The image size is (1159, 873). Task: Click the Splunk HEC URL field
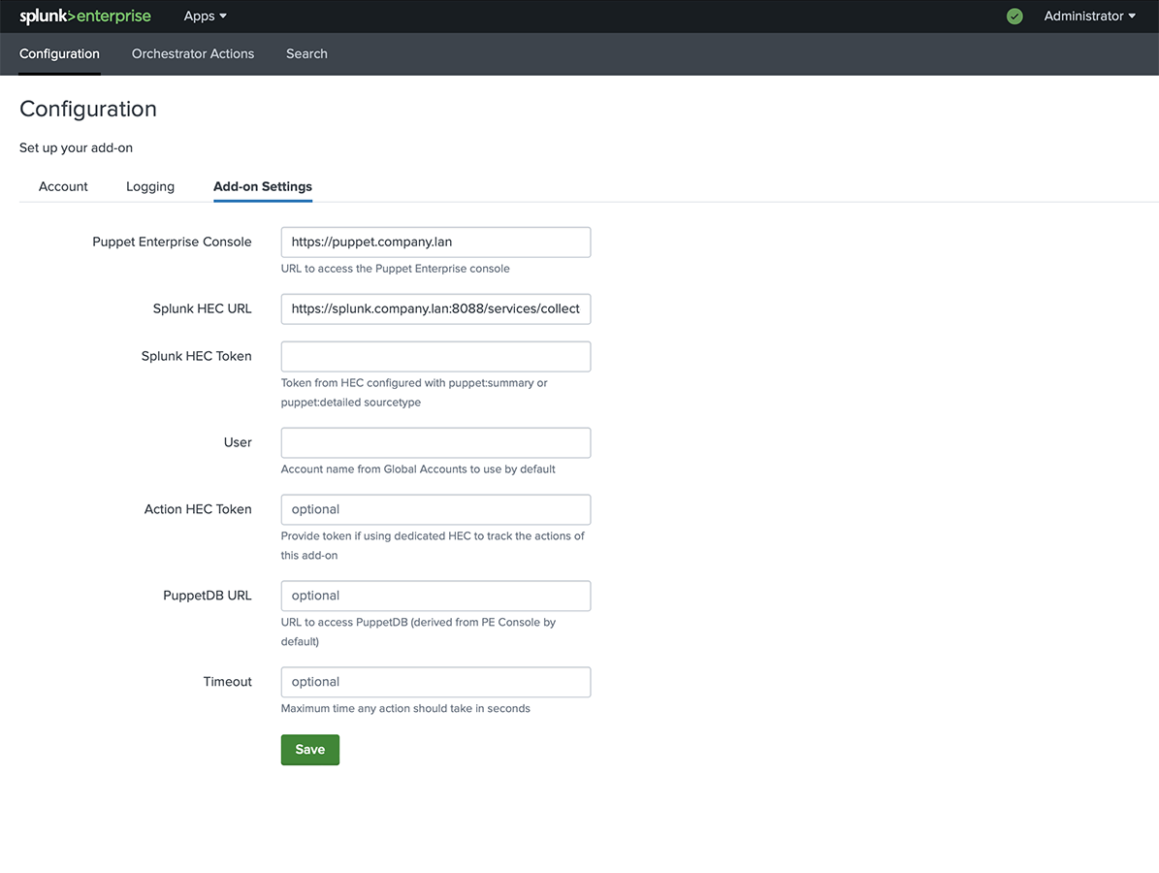point(435,309)
